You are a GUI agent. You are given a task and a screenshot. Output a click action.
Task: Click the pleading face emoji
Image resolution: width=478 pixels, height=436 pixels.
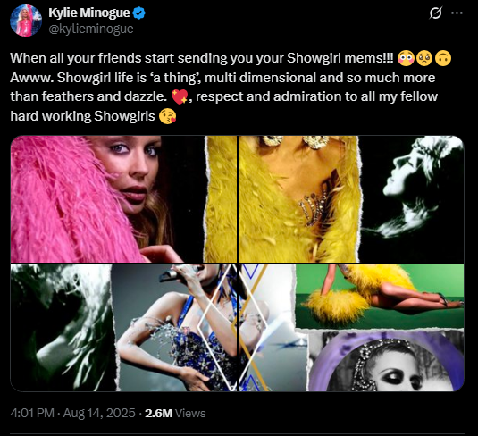[x=424, y=58]
